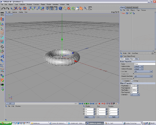Add a Cube primitive object
The height and width of the screenshot is (125, 156).
pyautogui.click(x=60, y=8)
